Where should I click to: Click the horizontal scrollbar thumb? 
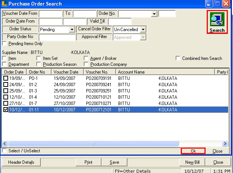click(93, 143)
